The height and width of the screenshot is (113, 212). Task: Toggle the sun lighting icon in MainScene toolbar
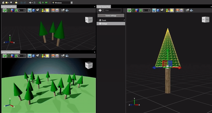tap(47, 56)
